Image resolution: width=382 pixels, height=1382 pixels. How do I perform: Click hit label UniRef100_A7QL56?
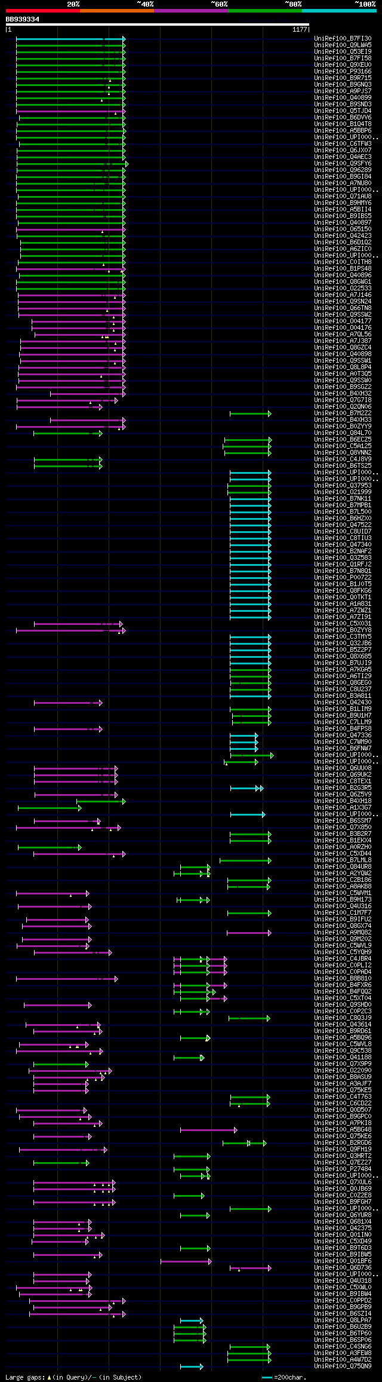(x=343, y=335)
